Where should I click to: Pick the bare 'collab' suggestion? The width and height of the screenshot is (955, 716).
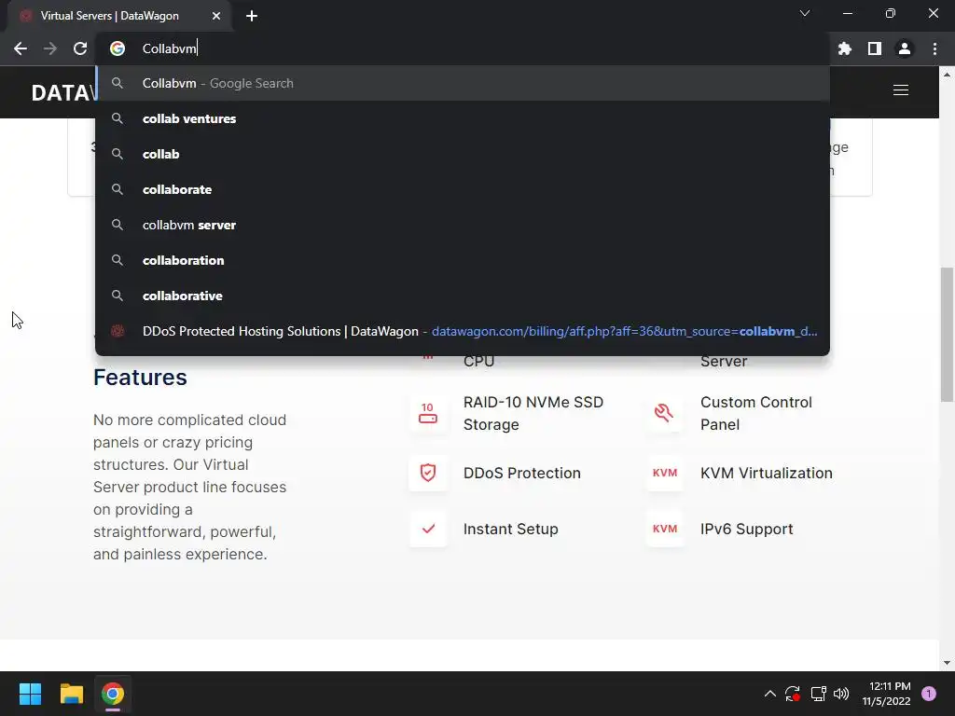point(463,154)
